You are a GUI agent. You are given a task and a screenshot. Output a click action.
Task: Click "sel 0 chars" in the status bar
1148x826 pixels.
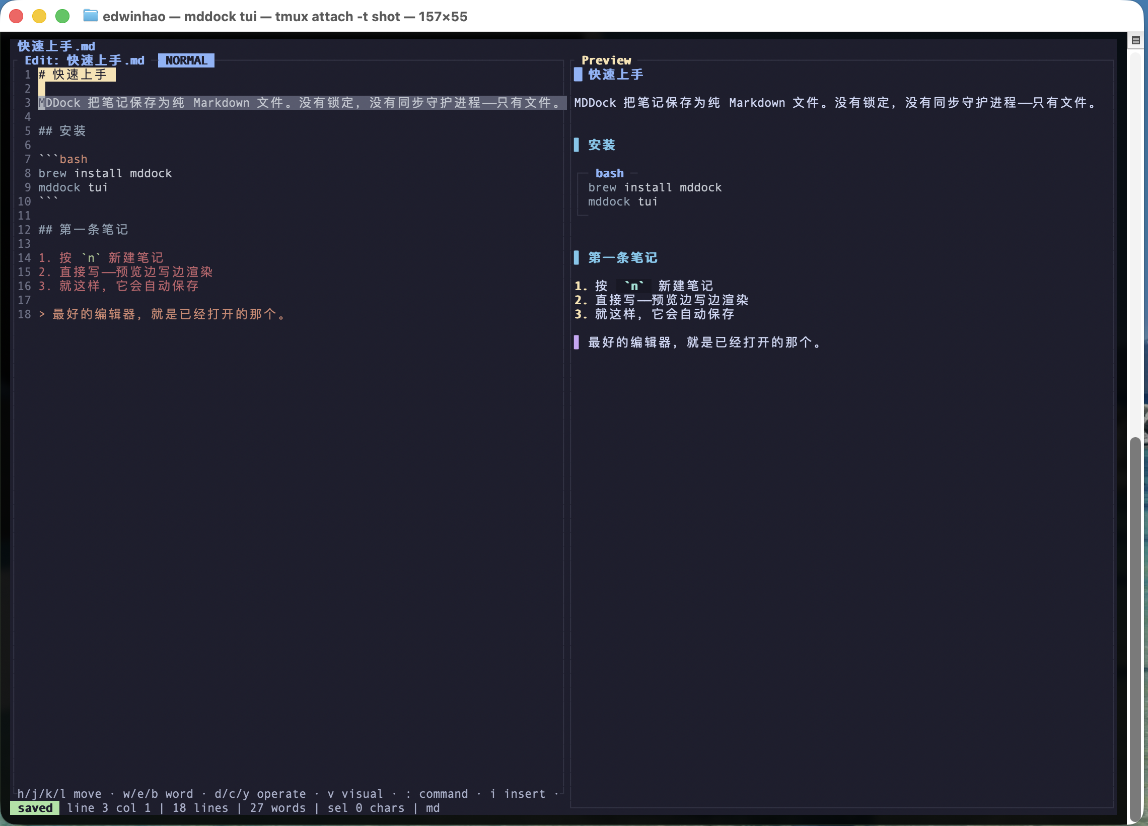click(366, 808)
